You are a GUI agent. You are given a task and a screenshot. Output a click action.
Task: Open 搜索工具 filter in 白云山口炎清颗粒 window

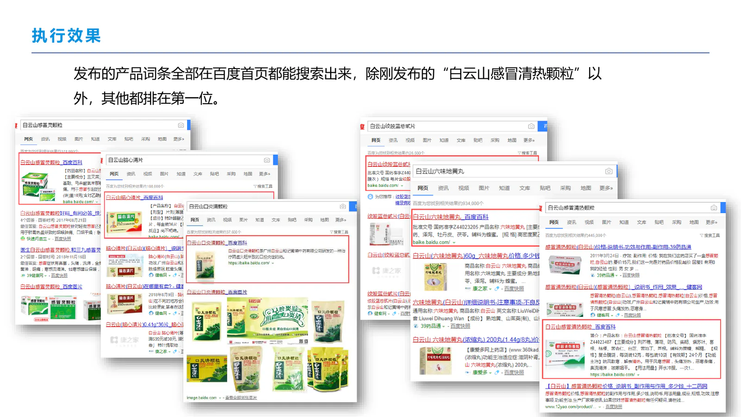[339, 232]
